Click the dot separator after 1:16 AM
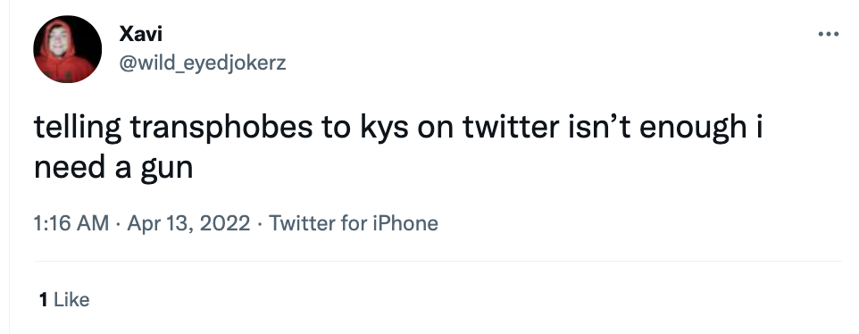 [x=118, y=224]
